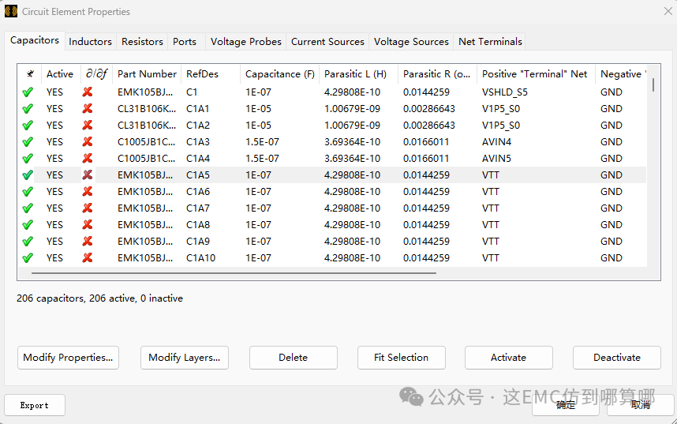
Task: Open Modify Properties dialog
Action: click(68, 358)
